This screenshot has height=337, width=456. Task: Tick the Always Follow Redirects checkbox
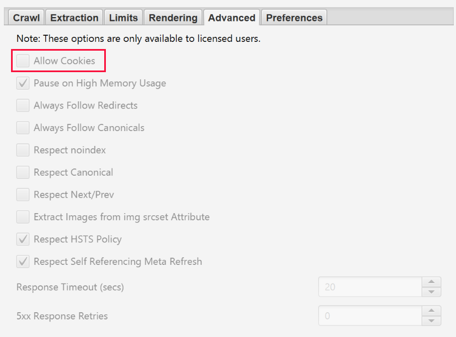23,106
